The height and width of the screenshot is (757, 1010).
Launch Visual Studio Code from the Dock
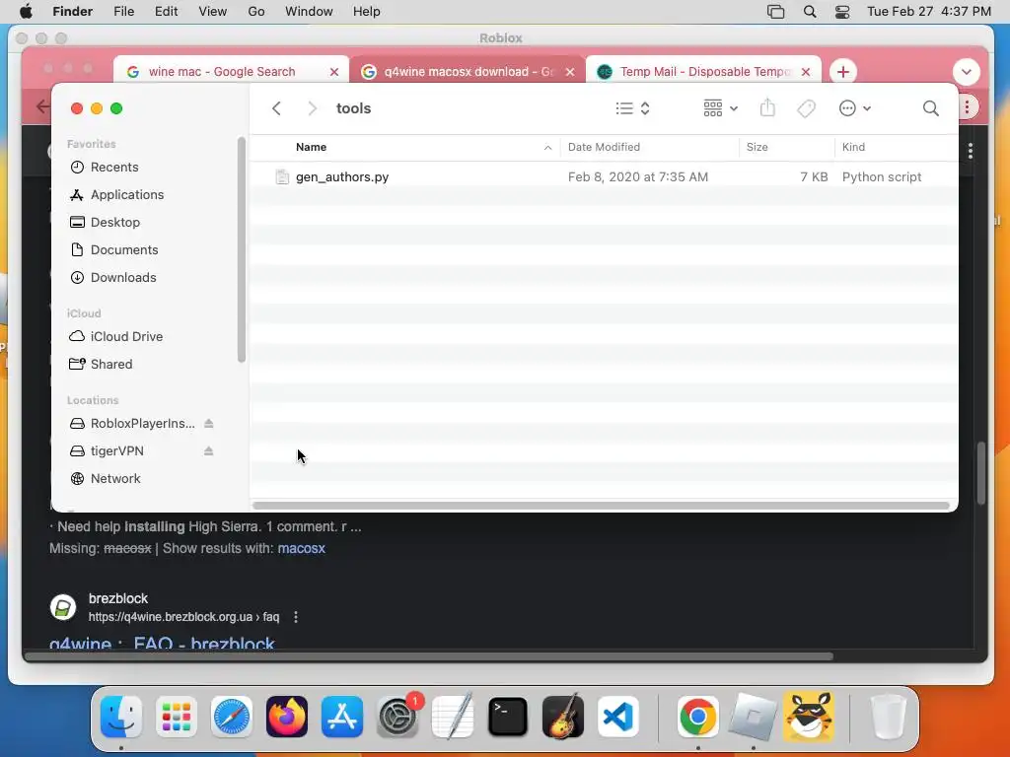pos(618,717)
